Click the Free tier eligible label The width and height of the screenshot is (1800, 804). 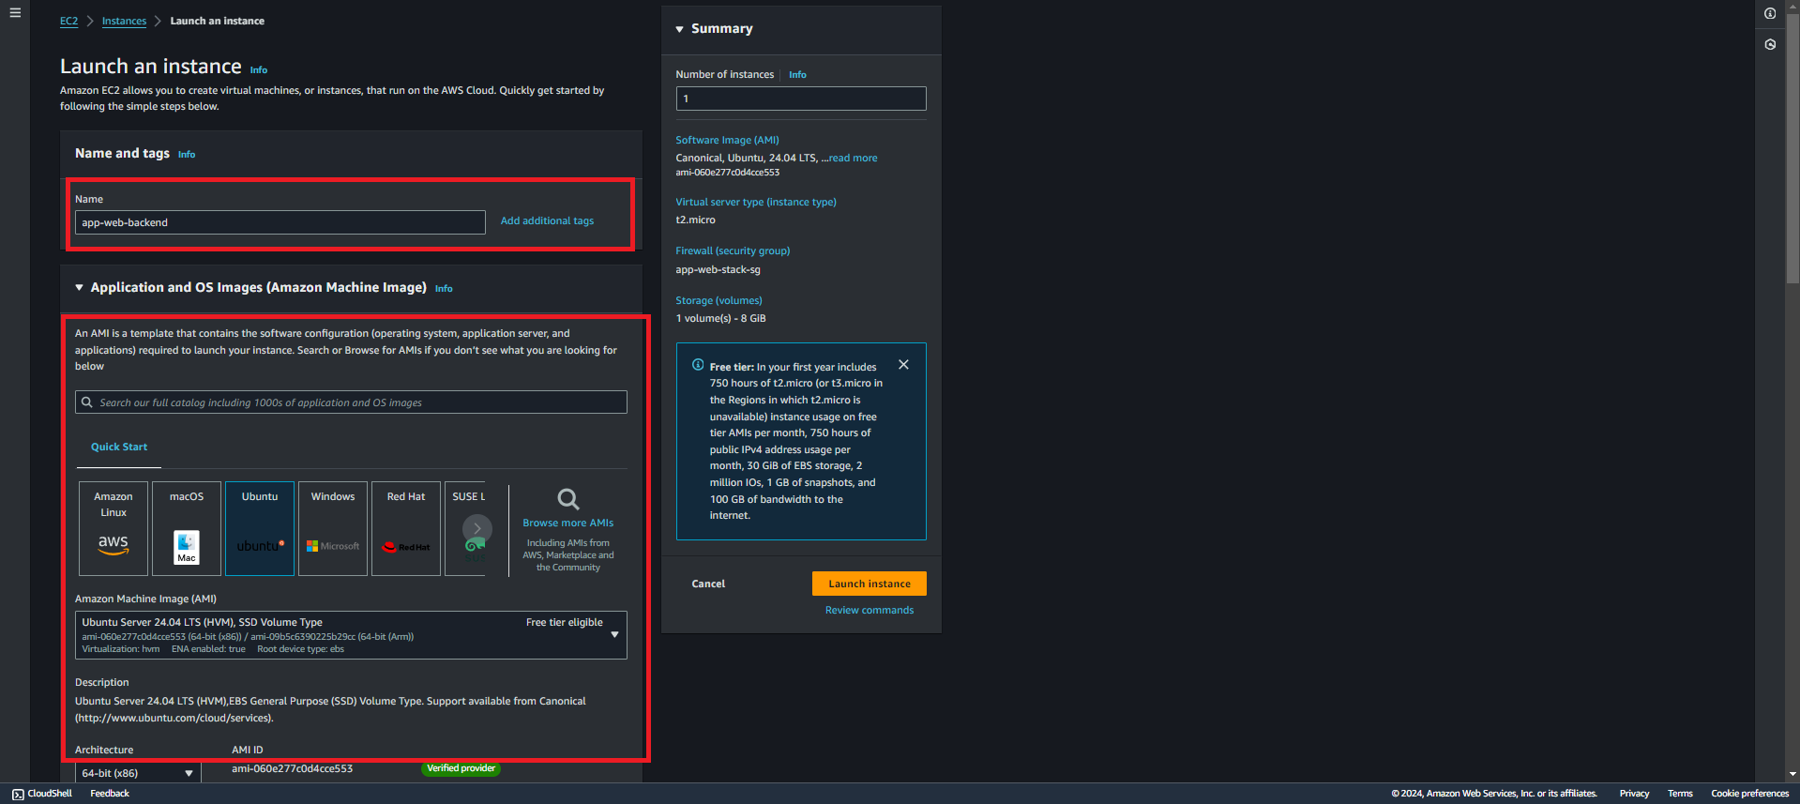[x=565, y=623]
